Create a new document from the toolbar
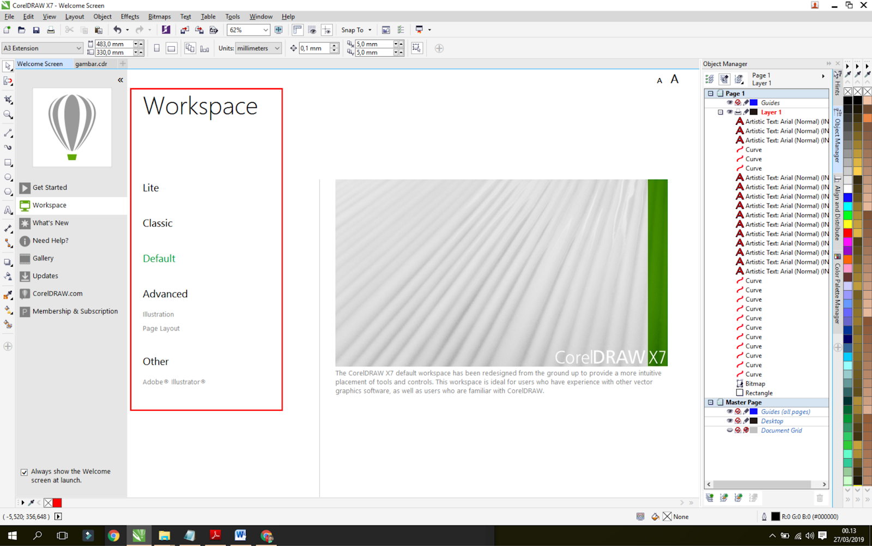The width and height of the screenshot is (872, 546). [7, 30]
